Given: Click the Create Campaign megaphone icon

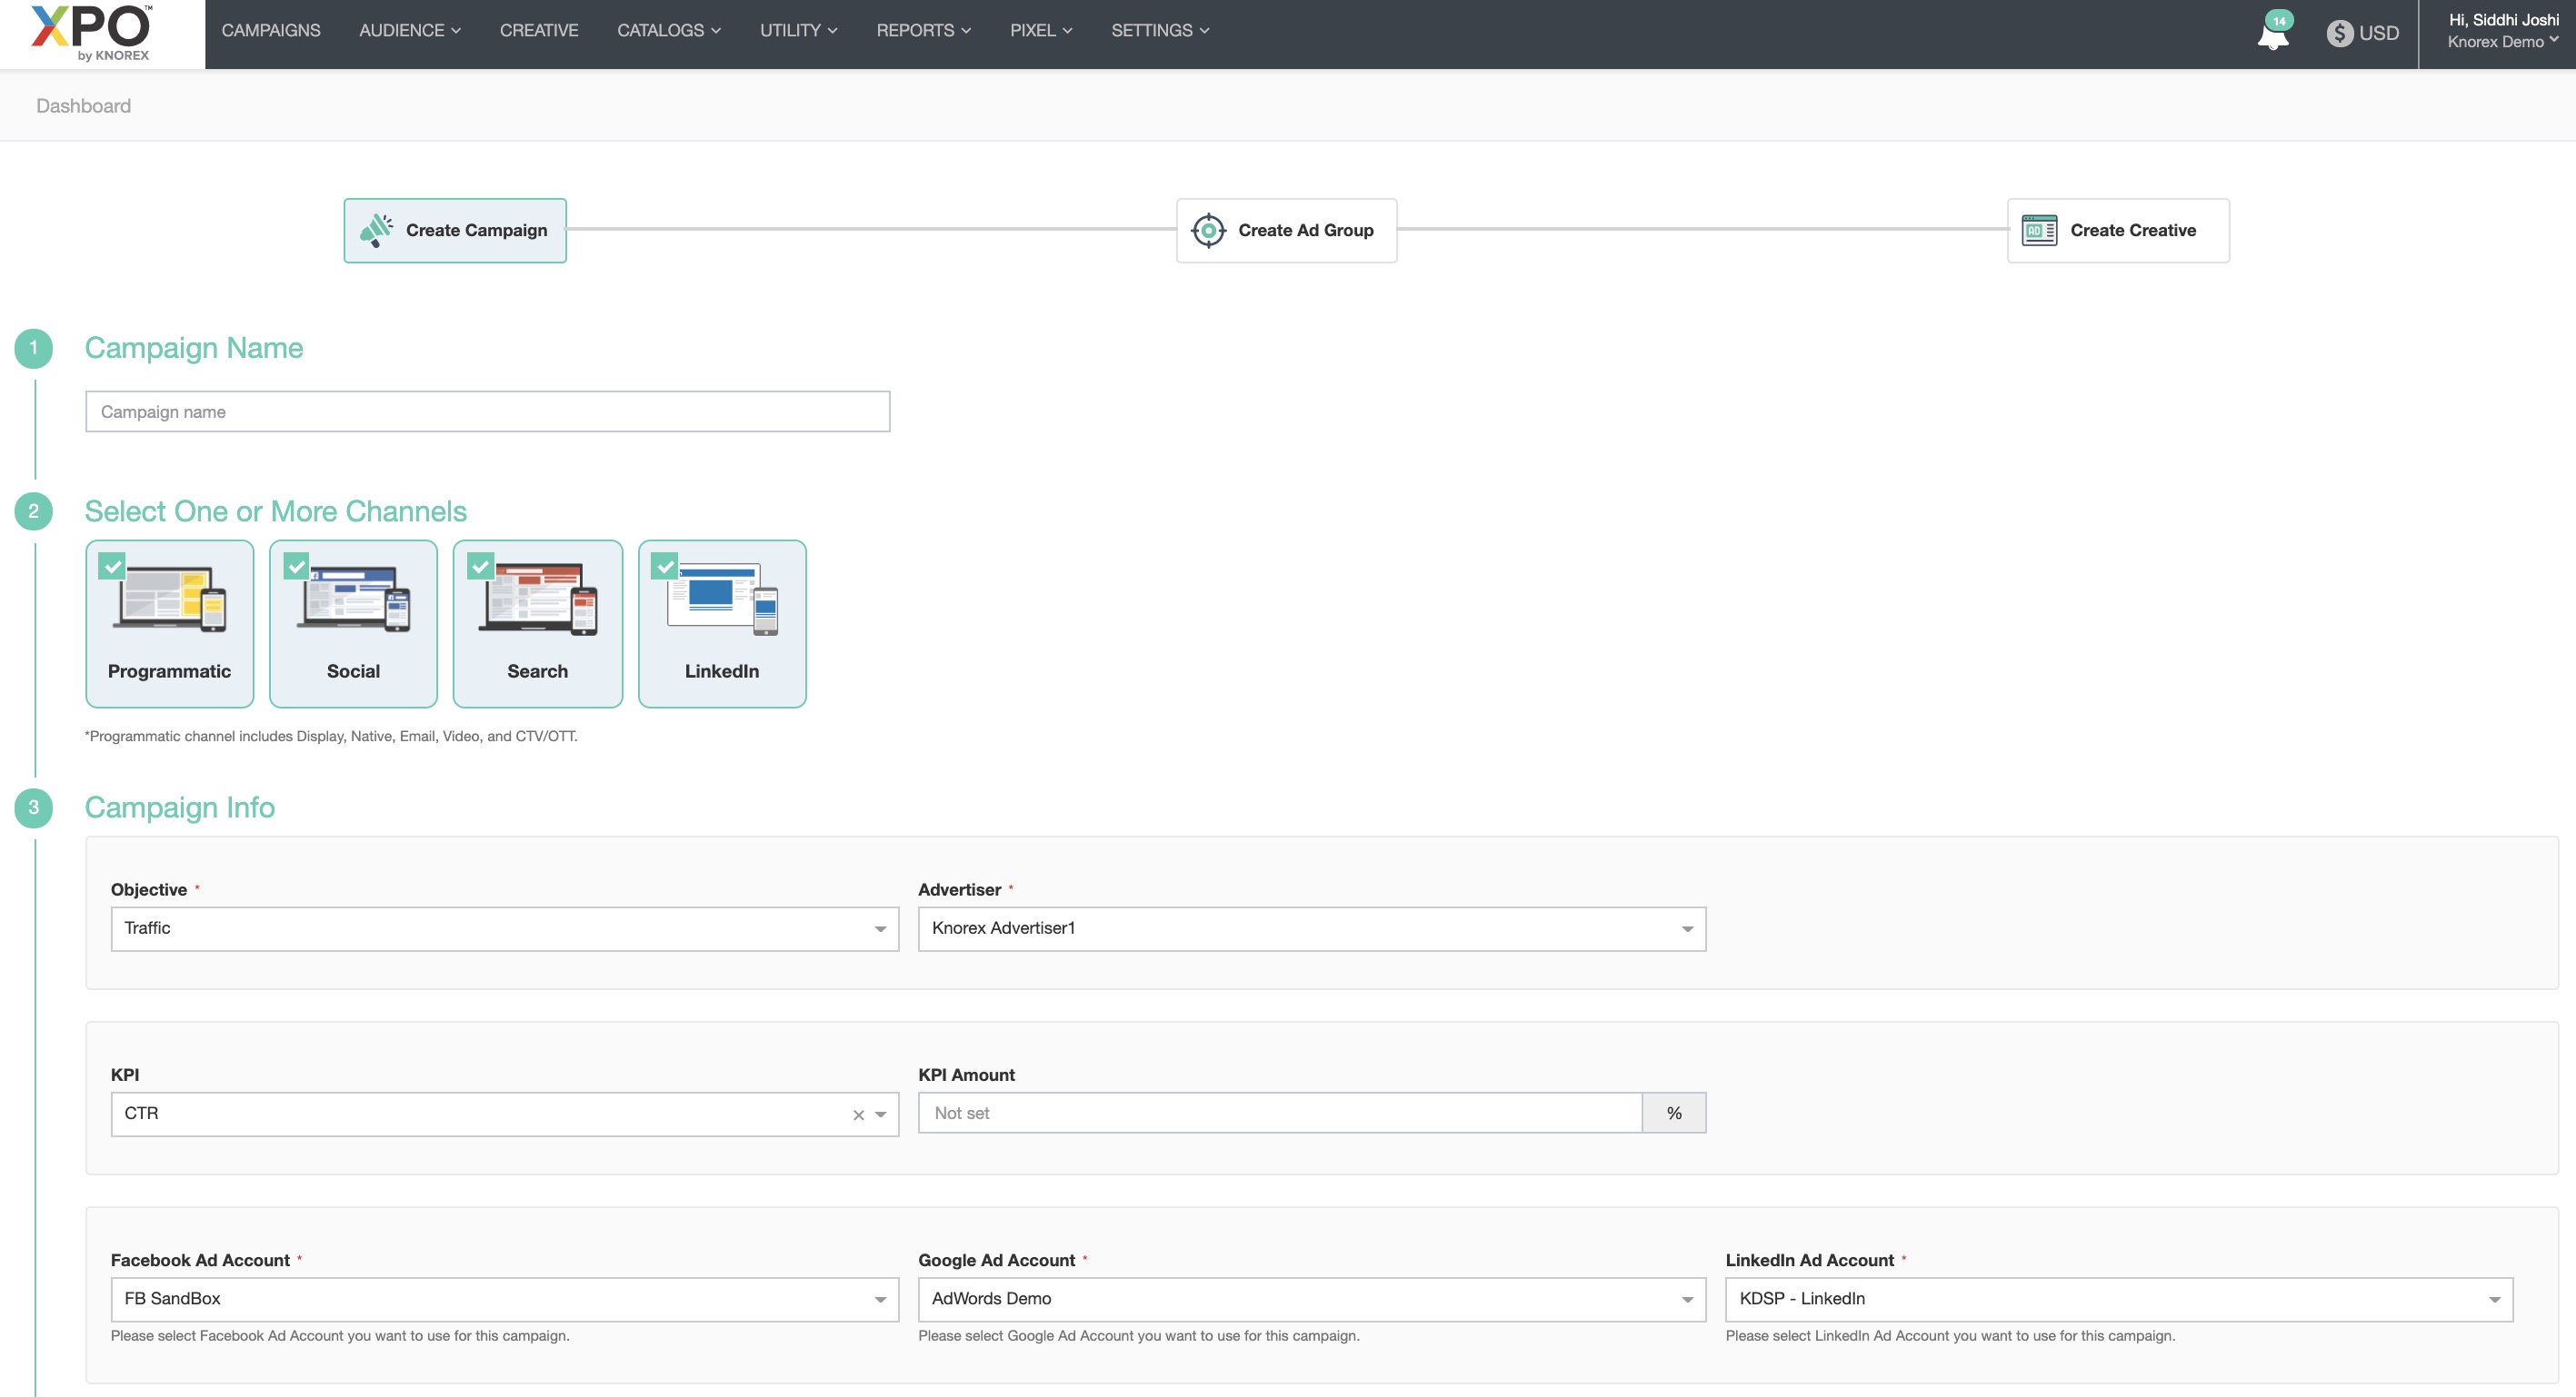Looking at the screenshot, I should click(x=376, y=230).
